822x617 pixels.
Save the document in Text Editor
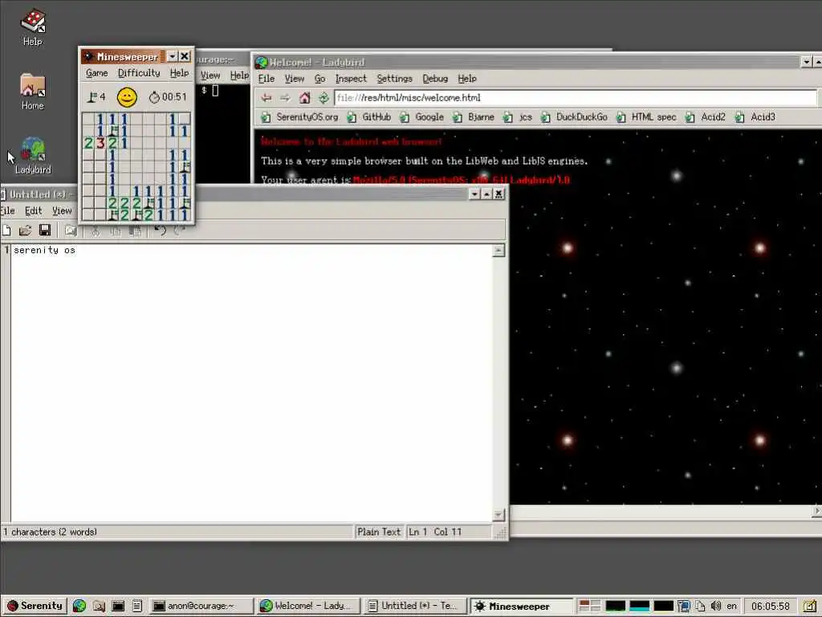tap(45, 230)
